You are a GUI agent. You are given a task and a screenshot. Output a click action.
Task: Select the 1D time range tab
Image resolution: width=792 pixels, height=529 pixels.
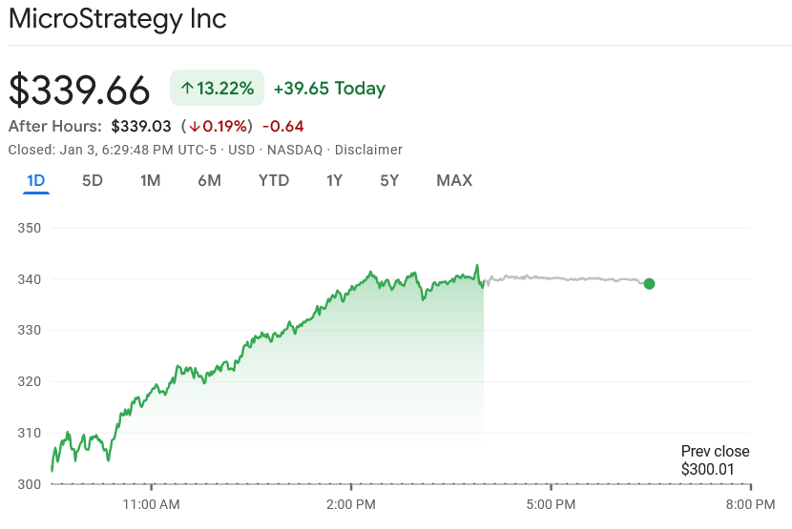point(36,180)
